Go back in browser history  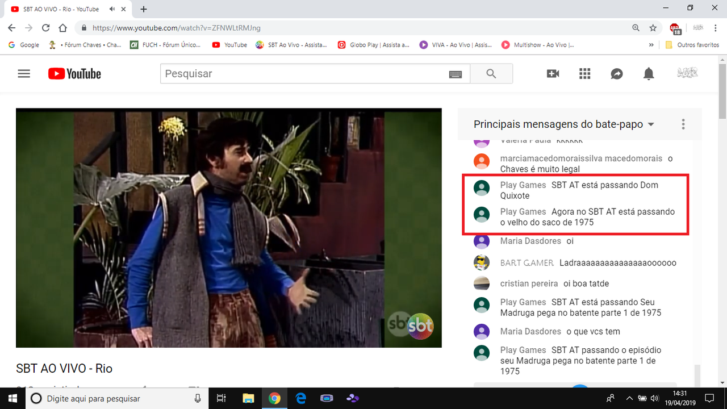pyautogui.click(x=11, y=27)
